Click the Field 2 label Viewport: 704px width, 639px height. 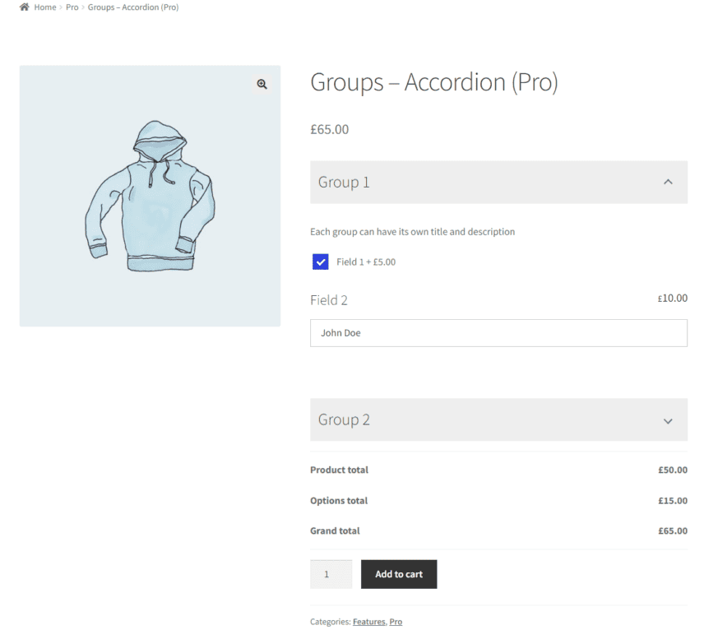(x=329, y=300)
